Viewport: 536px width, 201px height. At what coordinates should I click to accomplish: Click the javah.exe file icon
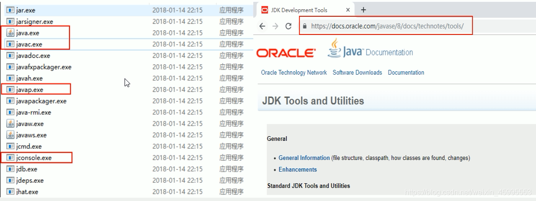(10, 78)
